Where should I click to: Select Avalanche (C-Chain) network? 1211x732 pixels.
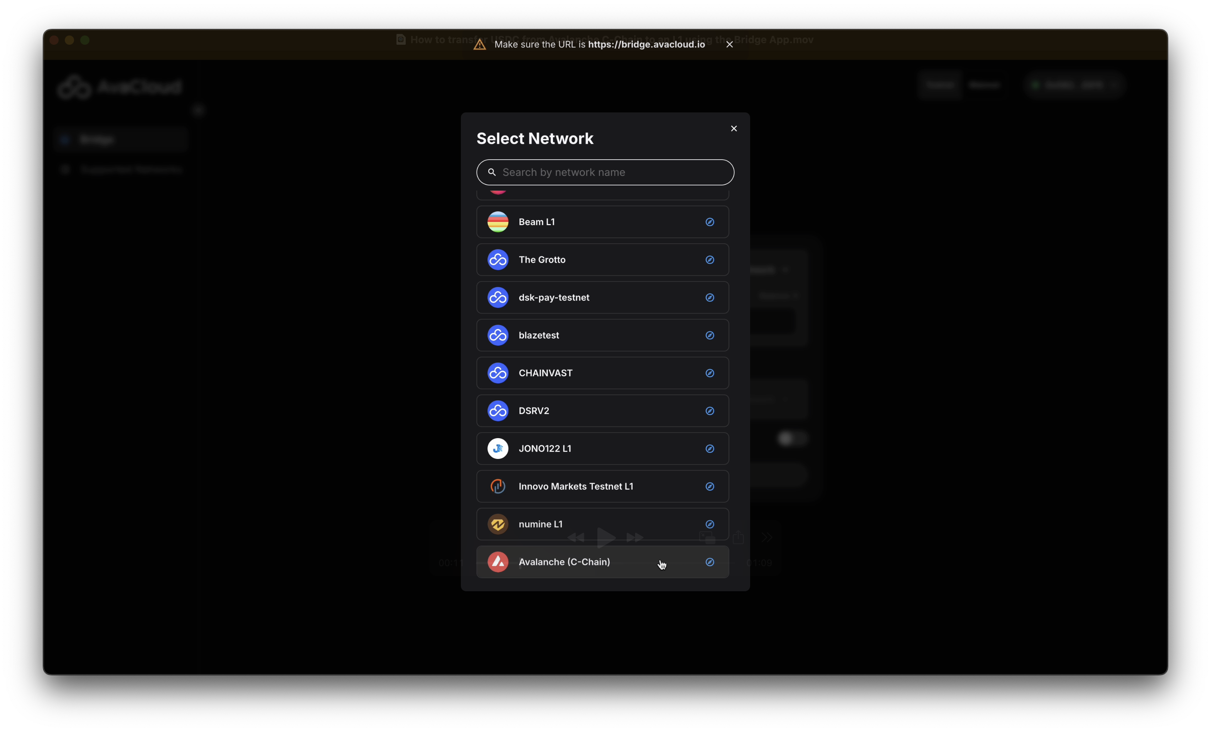tap(564, 562)
